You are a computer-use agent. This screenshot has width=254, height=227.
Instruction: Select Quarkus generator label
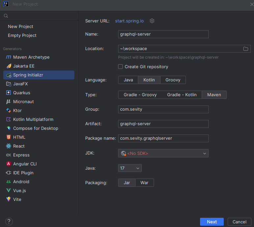coord(21,93)
